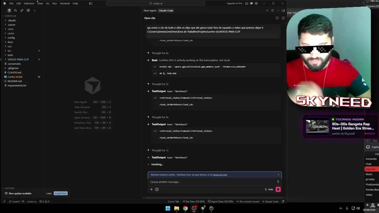This screenshot has width=379, height=213.
Task: Open the chat bubble icon in title bar
Action: (x=251, y=4)
